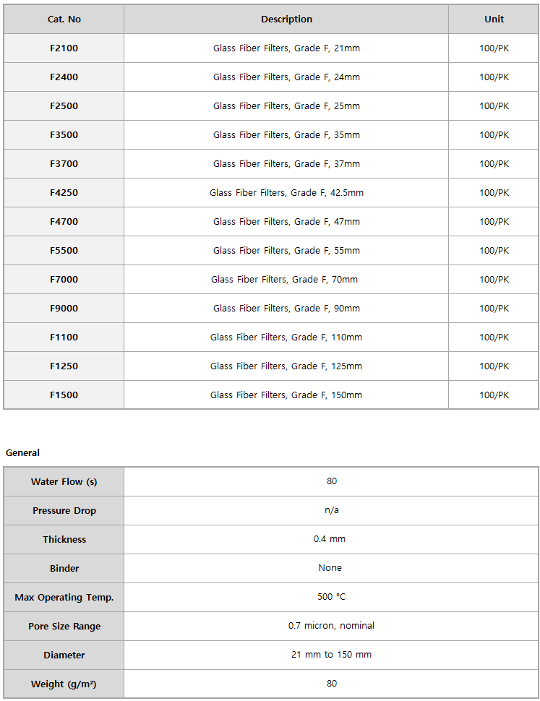
Task: Select the 42.5mm Grade F description
Action: pos(286,193)
